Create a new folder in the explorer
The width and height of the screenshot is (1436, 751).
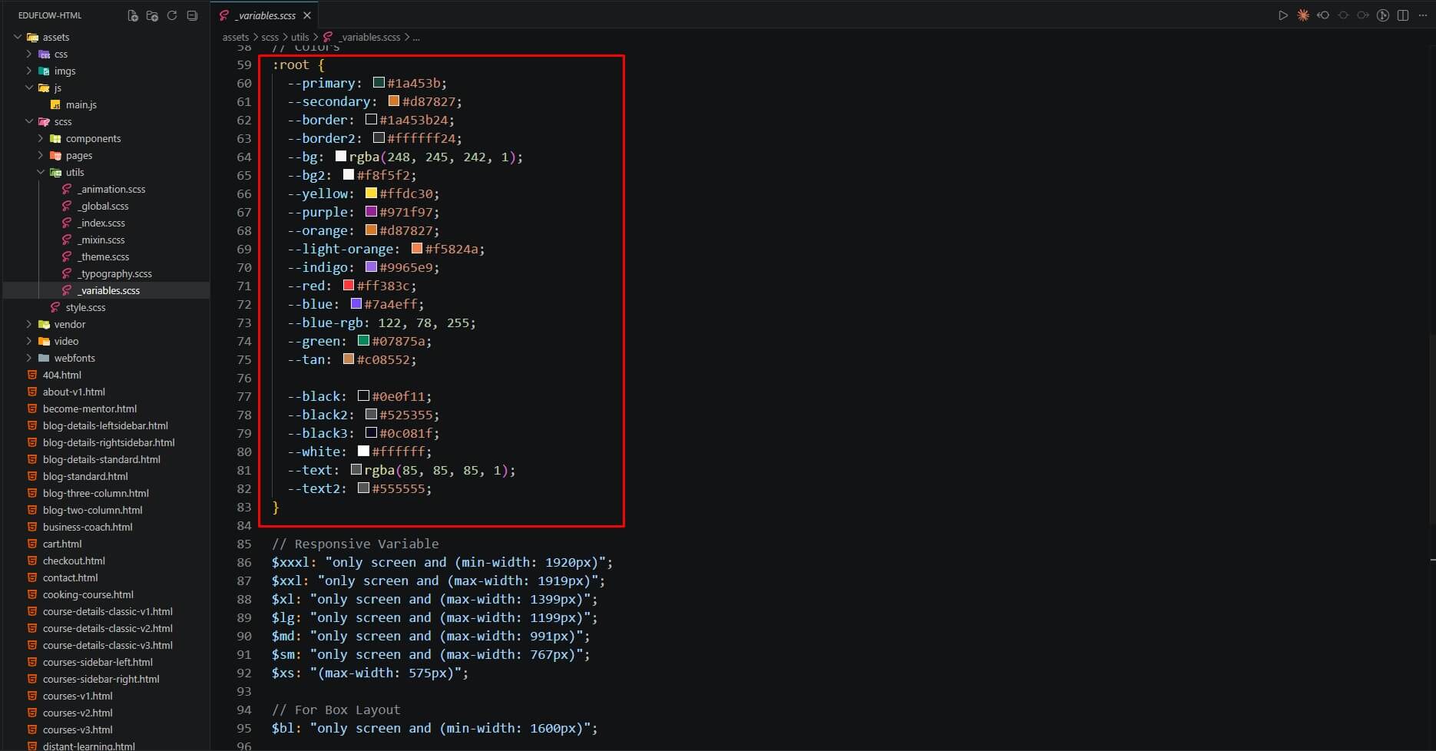(x=152, y=15)
